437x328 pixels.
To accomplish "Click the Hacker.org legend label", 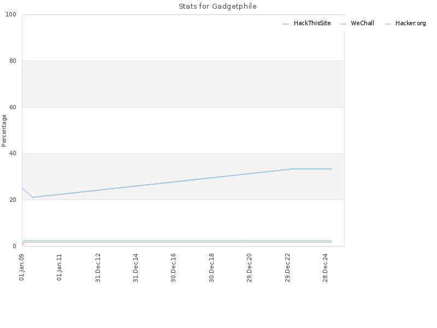I will (x=411, y=23).
